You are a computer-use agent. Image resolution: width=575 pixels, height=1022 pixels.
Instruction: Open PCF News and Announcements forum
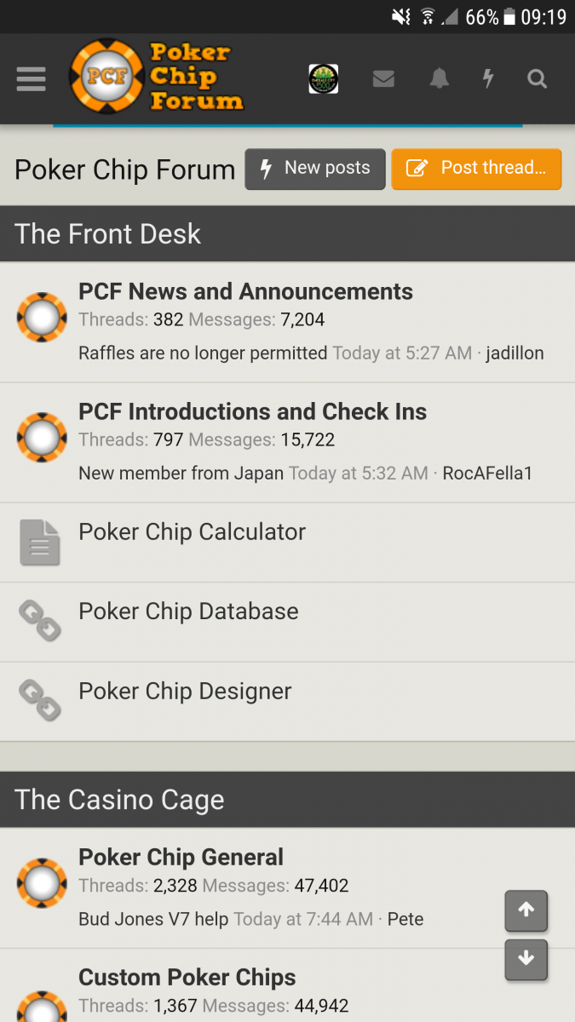tap(245, 291)
